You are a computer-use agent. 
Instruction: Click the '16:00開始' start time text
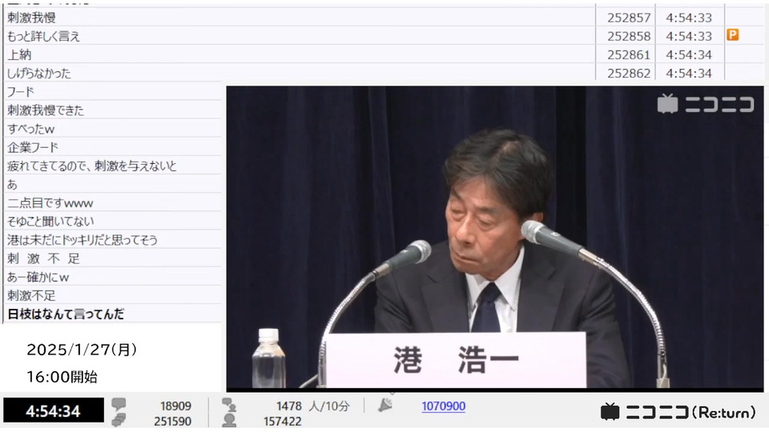(x=62, y=377)
